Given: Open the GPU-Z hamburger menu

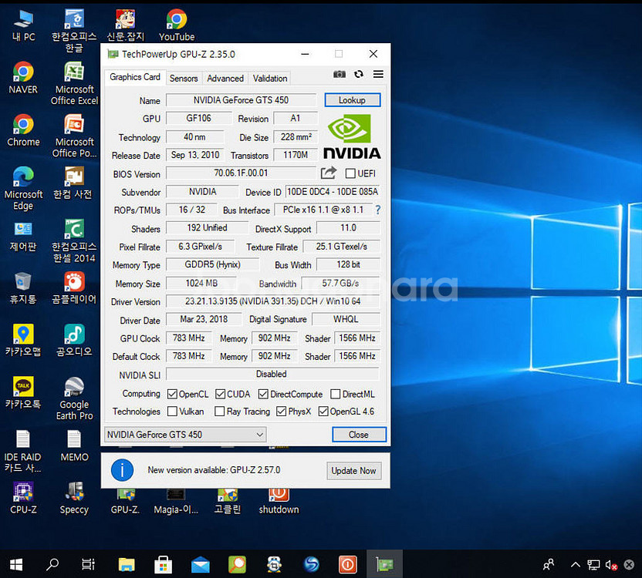Looking at the screenshot, I should [378, 74].
